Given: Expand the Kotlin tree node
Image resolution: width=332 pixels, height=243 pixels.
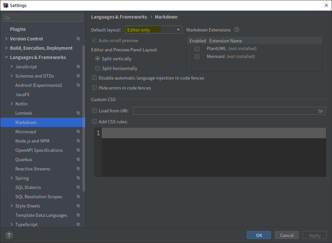Looking at the screenshot, I should 12,104.
